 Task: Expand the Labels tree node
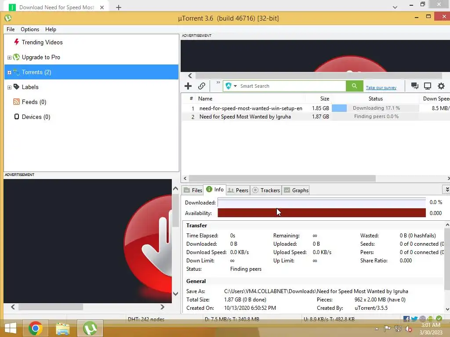9,87
